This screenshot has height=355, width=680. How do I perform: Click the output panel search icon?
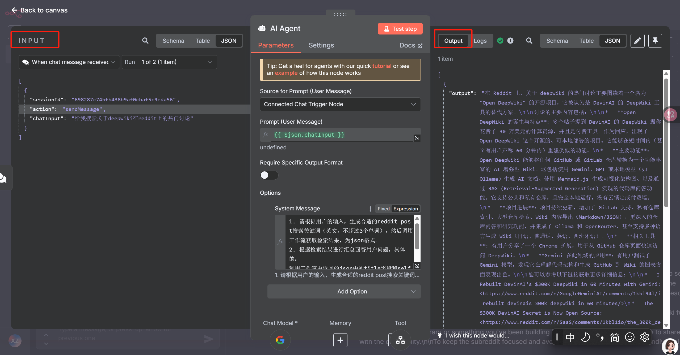(529, 41)
